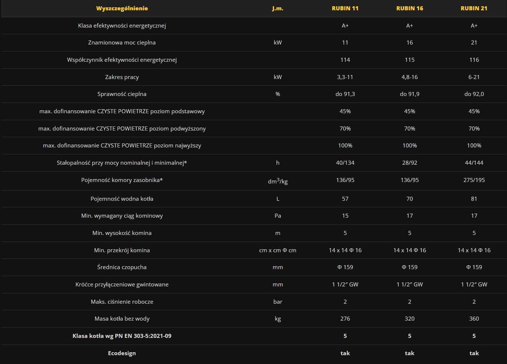
Task: Click Ecodesign 'tak' under RUBIN 21
Action: pos(474,353)
